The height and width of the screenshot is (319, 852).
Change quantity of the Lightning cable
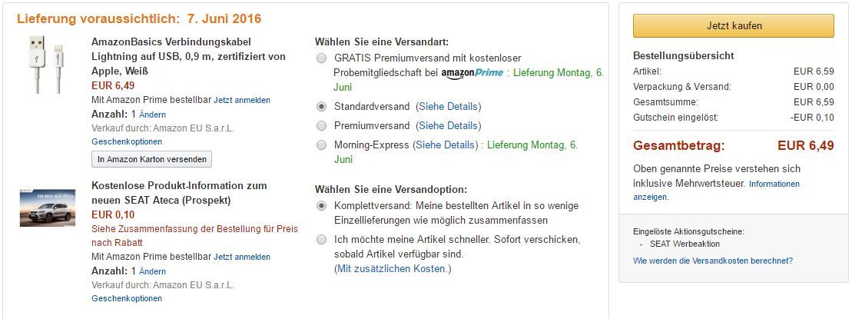tap(152, 115)
